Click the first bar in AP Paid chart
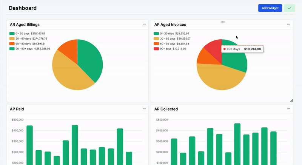 click(x=30, y=145)
